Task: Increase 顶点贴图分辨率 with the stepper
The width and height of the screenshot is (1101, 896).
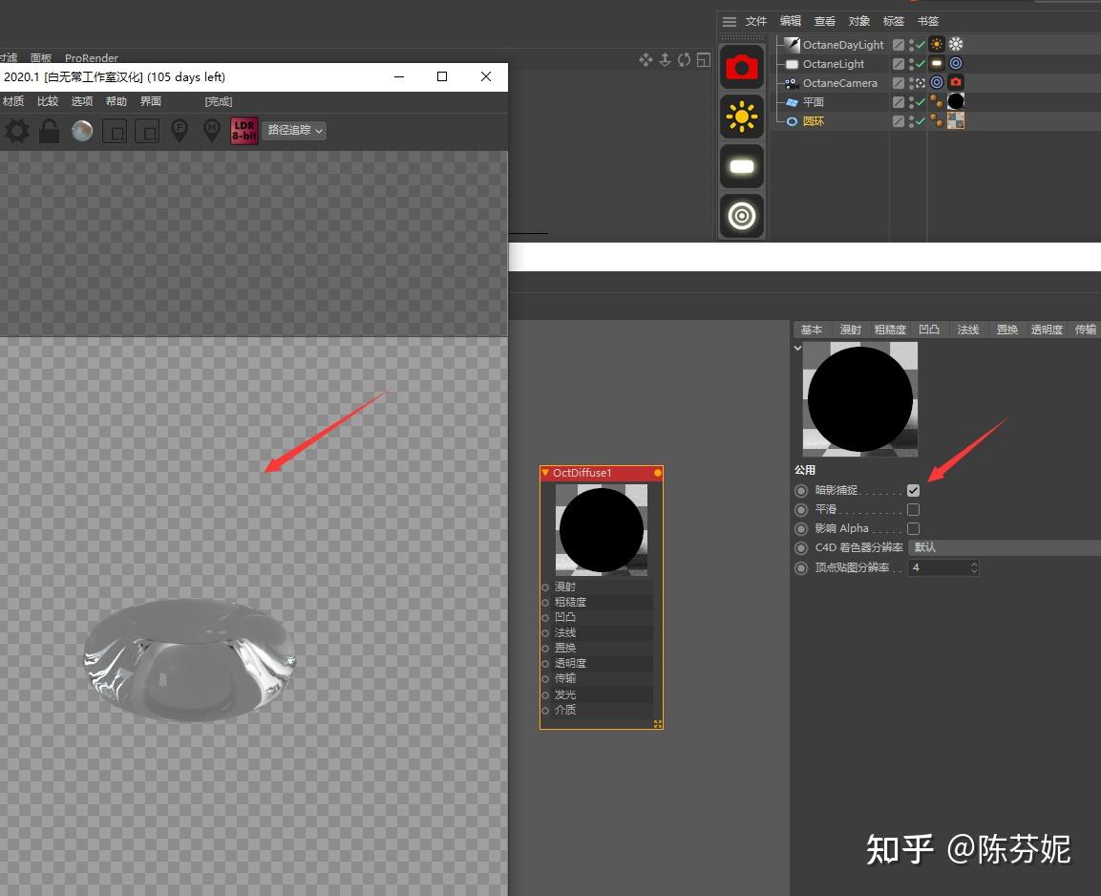Action: 974,563
